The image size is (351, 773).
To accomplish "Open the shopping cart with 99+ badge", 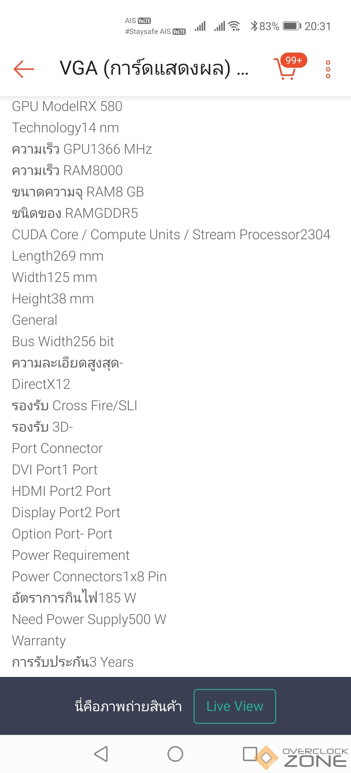I will [285, 69].
